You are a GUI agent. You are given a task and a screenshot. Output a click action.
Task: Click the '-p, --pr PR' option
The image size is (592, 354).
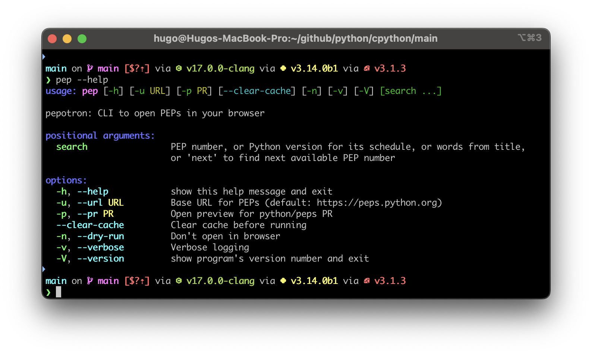85,214
